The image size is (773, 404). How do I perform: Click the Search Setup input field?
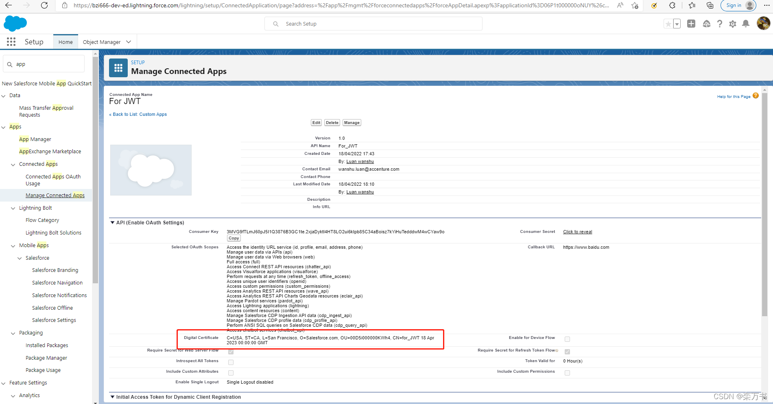(x=373, y=24)
